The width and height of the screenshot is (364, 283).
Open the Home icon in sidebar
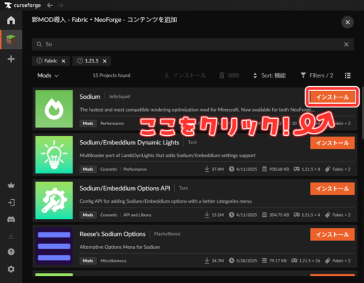11,21
